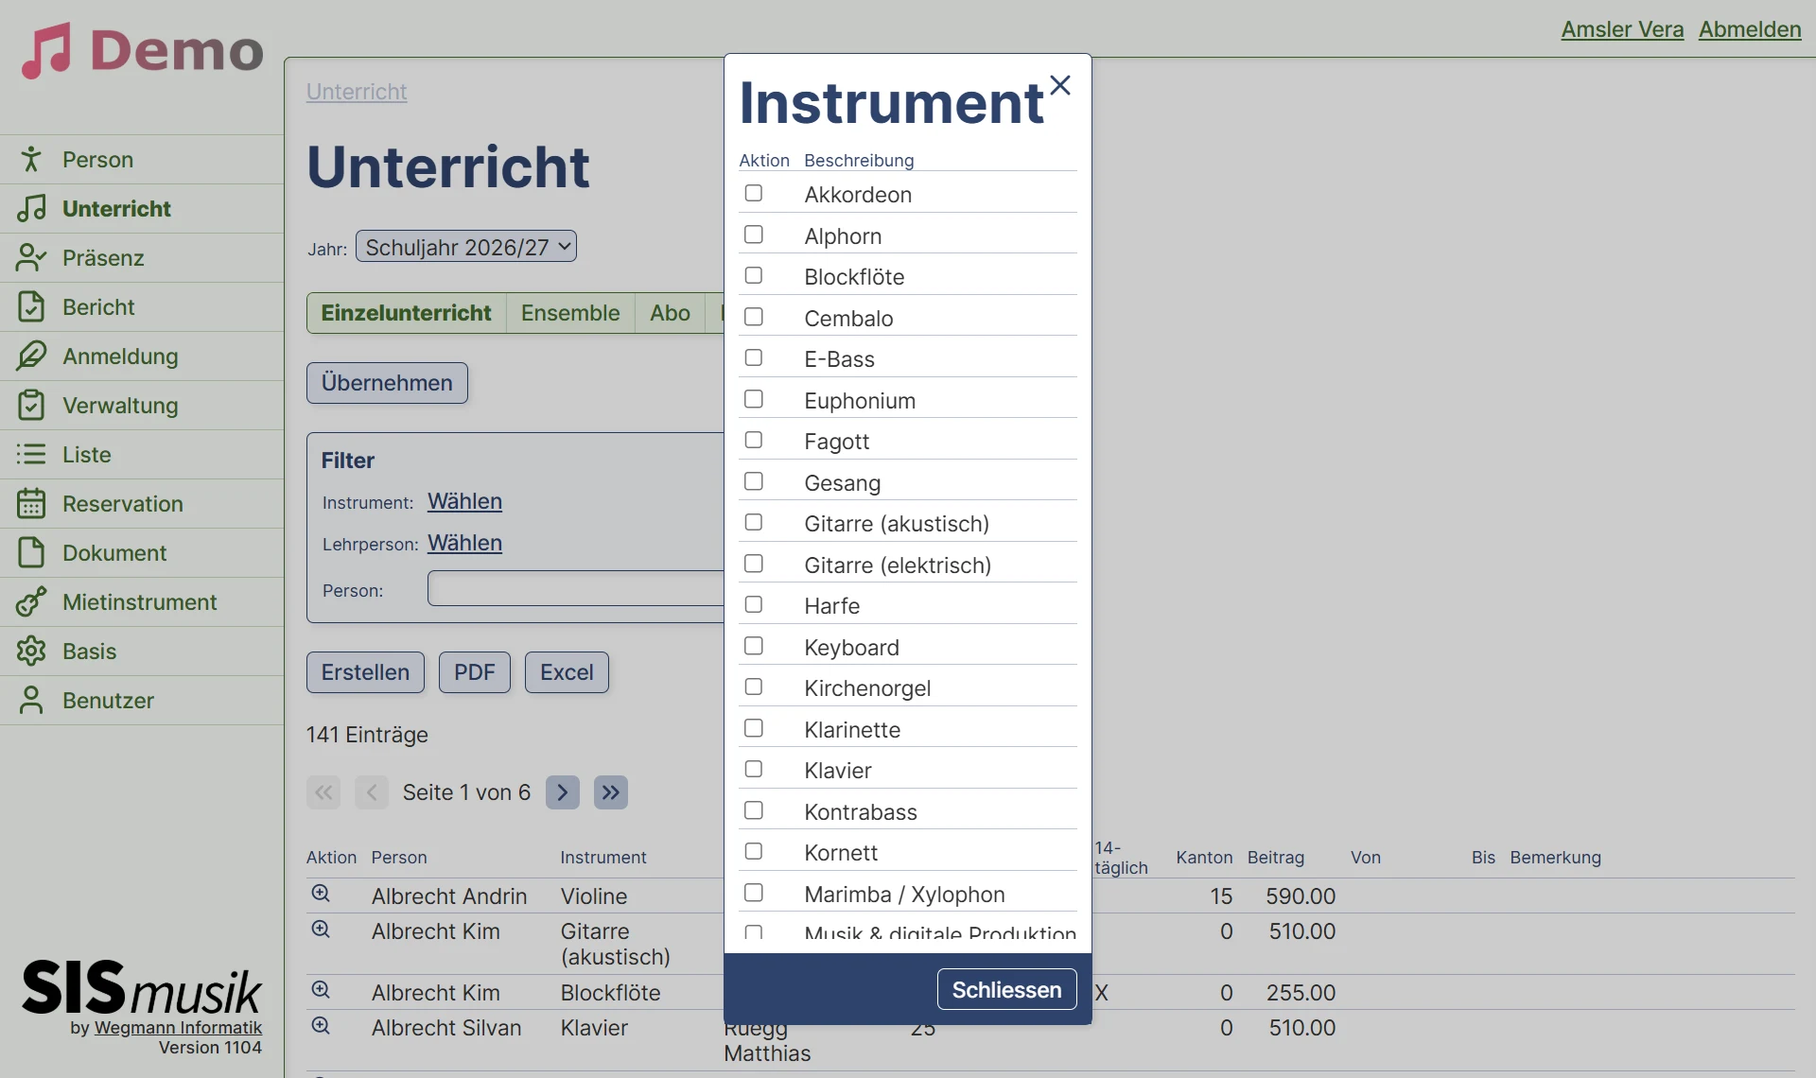Click the Dokument file icon

point(31,552)
